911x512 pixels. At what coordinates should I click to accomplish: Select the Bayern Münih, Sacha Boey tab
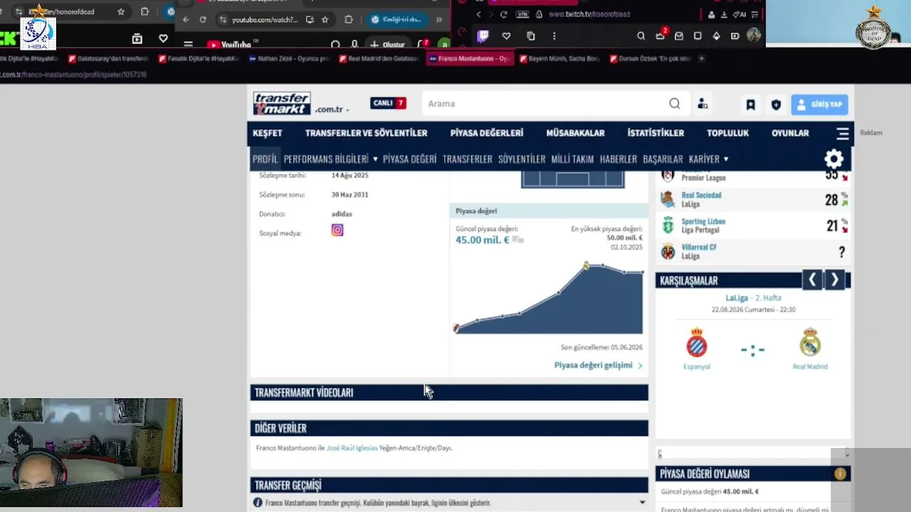point(560,58)
